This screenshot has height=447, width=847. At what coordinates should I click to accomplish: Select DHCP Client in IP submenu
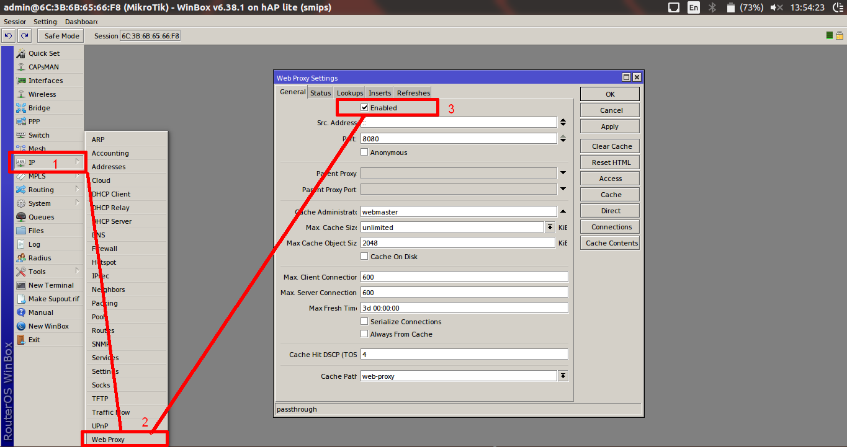[x=126, y=194]
